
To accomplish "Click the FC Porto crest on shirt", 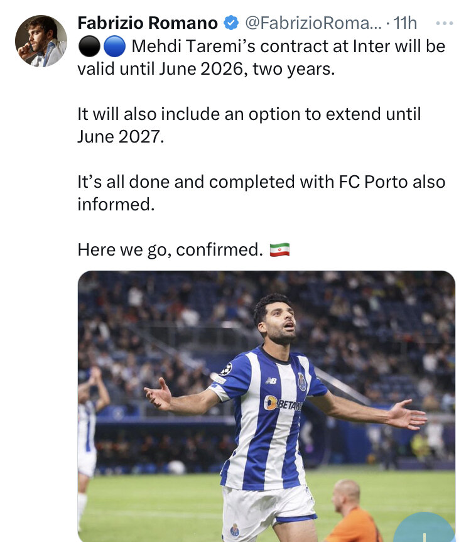I will 302,381.
